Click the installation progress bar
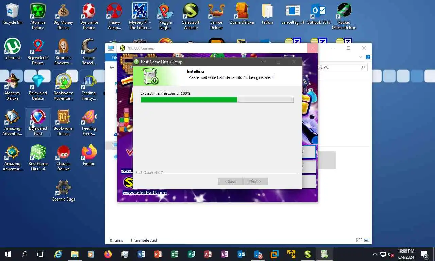 pos(217,100)
